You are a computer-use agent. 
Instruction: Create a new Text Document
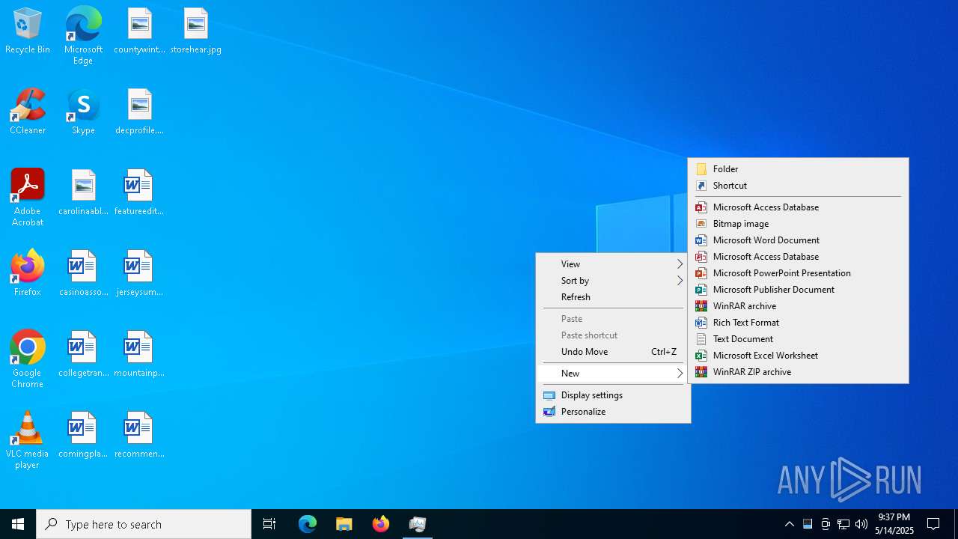(798, 338)
